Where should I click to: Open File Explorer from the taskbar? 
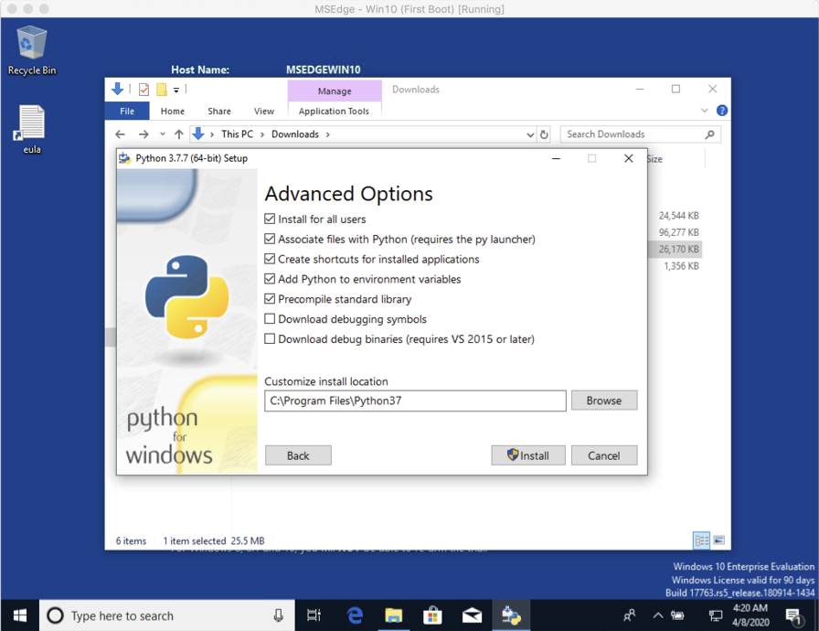393,615
